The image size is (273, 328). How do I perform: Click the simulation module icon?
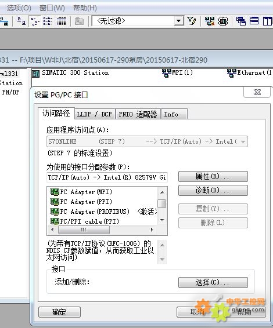point(223,21)
